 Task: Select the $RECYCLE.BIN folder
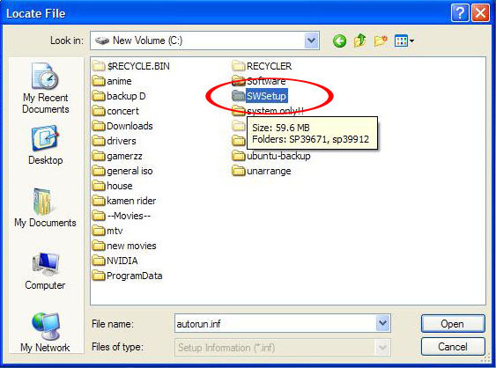131,66
